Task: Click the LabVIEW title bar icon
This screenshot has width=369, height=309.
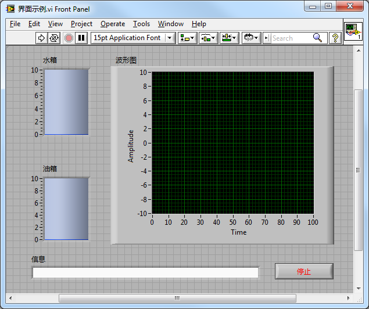Action: click(x=10, y=9)
